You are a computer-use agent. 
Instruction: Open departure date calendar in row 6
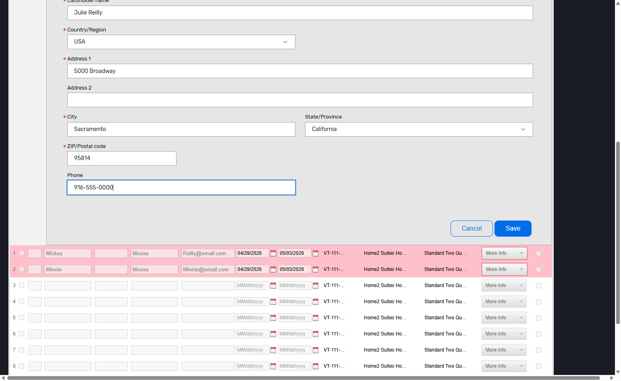click(x=316, y=334)
